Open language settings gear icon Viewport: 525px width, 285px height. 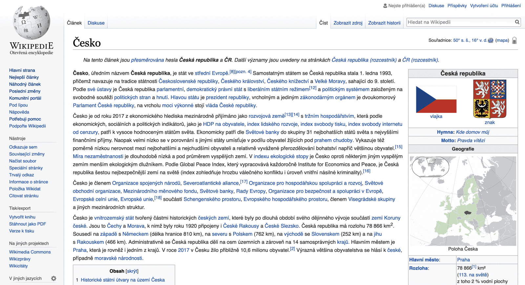(53, 278)
